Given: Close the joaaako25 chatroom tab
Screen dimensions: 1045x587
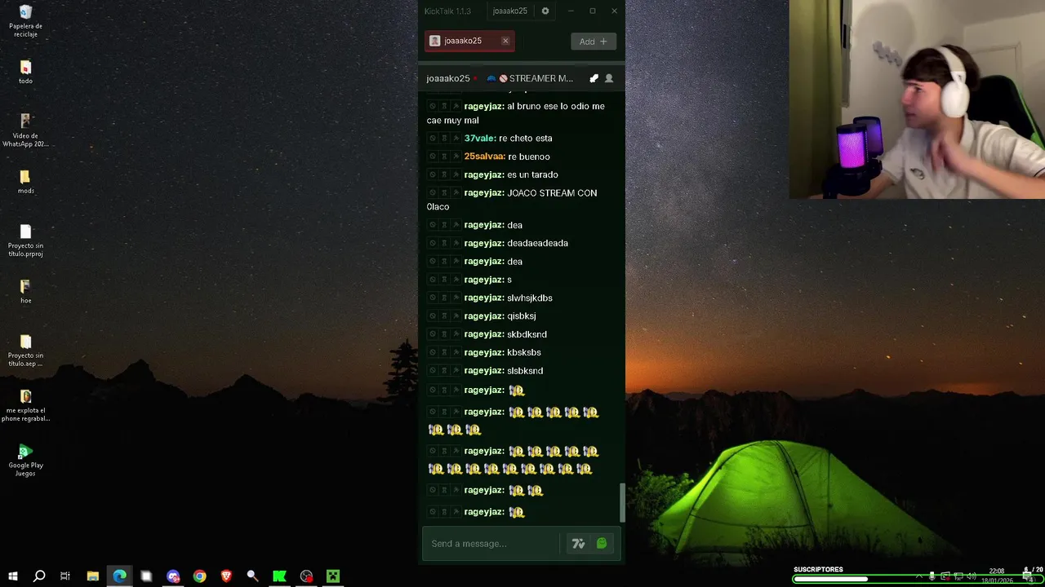Looking at the screenshot, I should tap(505, 41).
